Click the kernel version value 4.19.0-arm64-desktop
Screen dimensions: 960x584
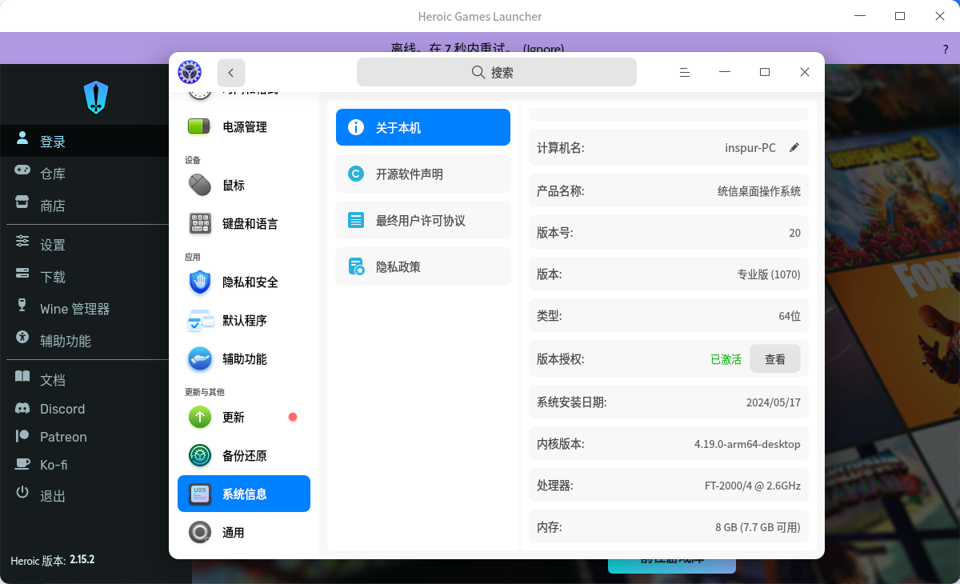click(x=747, y=444)
